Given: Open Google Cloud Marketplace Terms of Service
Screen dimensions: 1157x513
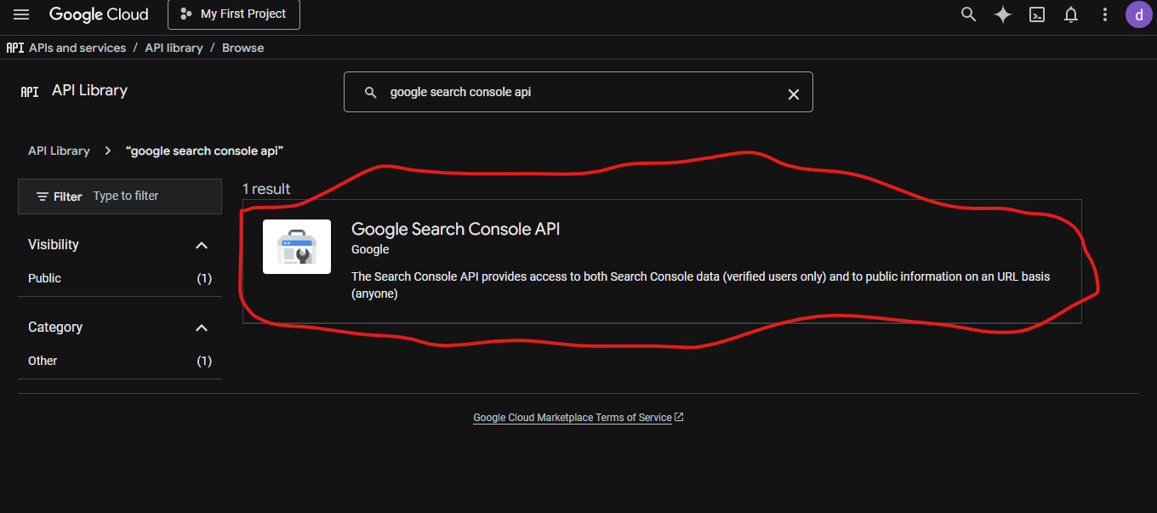Looking at the screenshot, I should click(x=573, y=417).
